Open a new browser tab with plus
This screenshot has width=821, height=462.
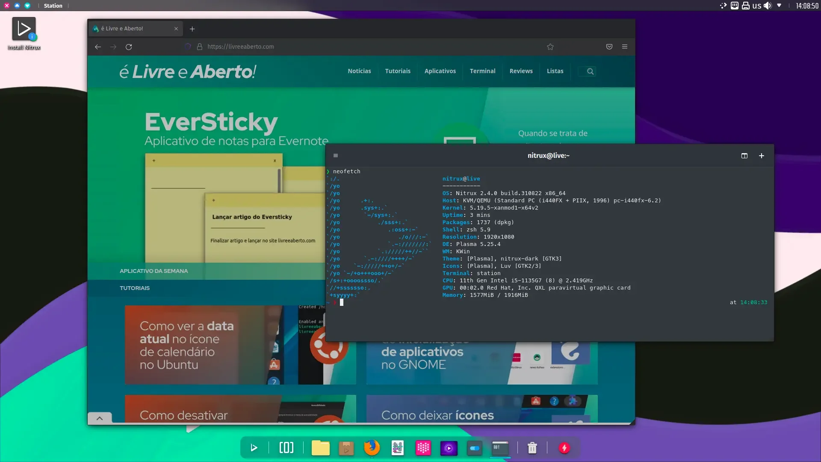[192, 29]
